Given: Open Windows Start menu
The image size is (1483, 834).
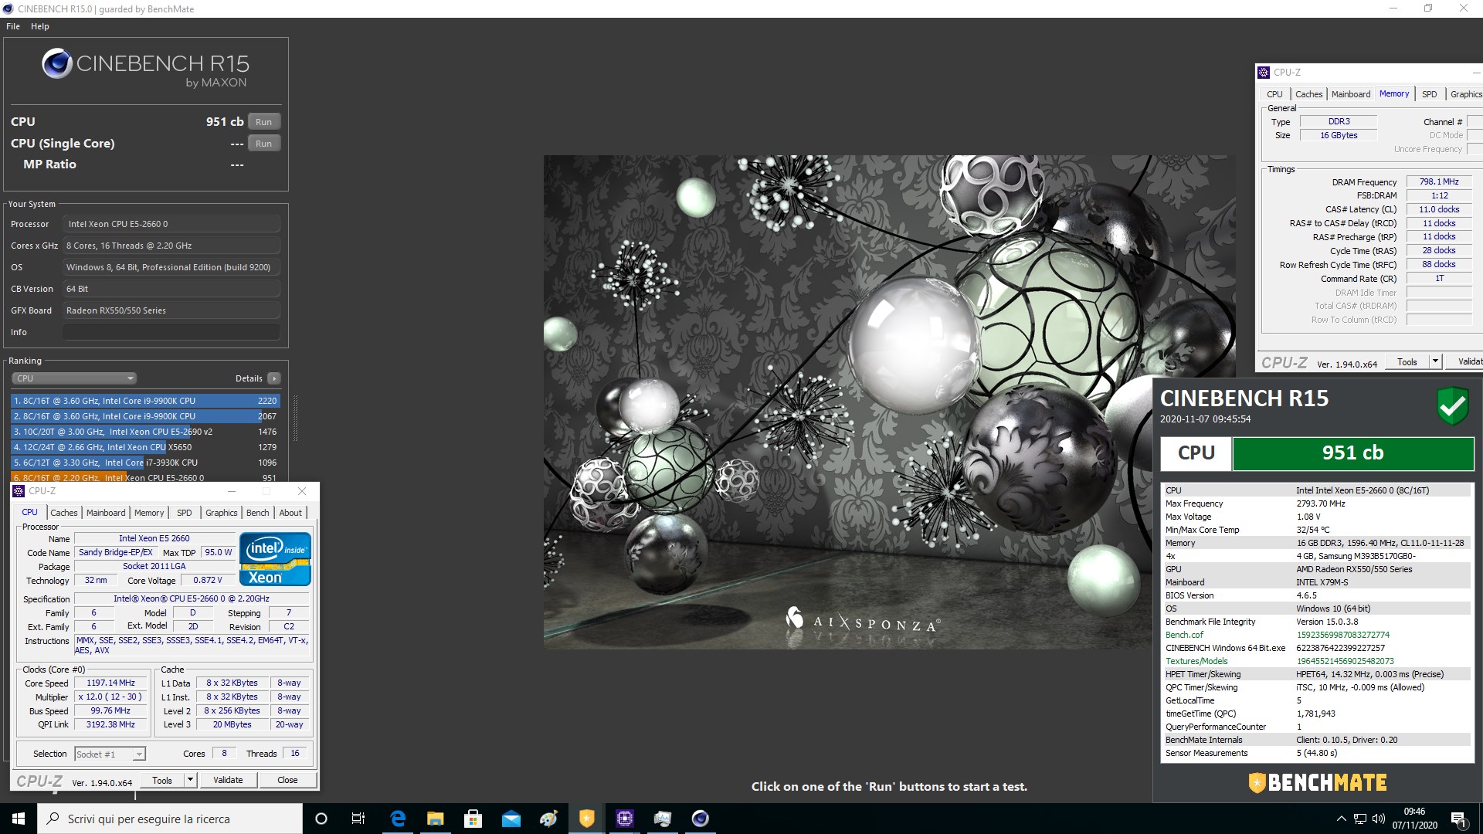Looking at the screenshot, I should [19, 819].
